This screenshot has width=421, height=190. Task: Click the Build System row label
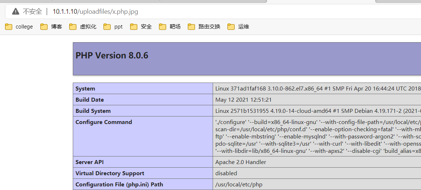pyautogui.click(x=93, y=111)
